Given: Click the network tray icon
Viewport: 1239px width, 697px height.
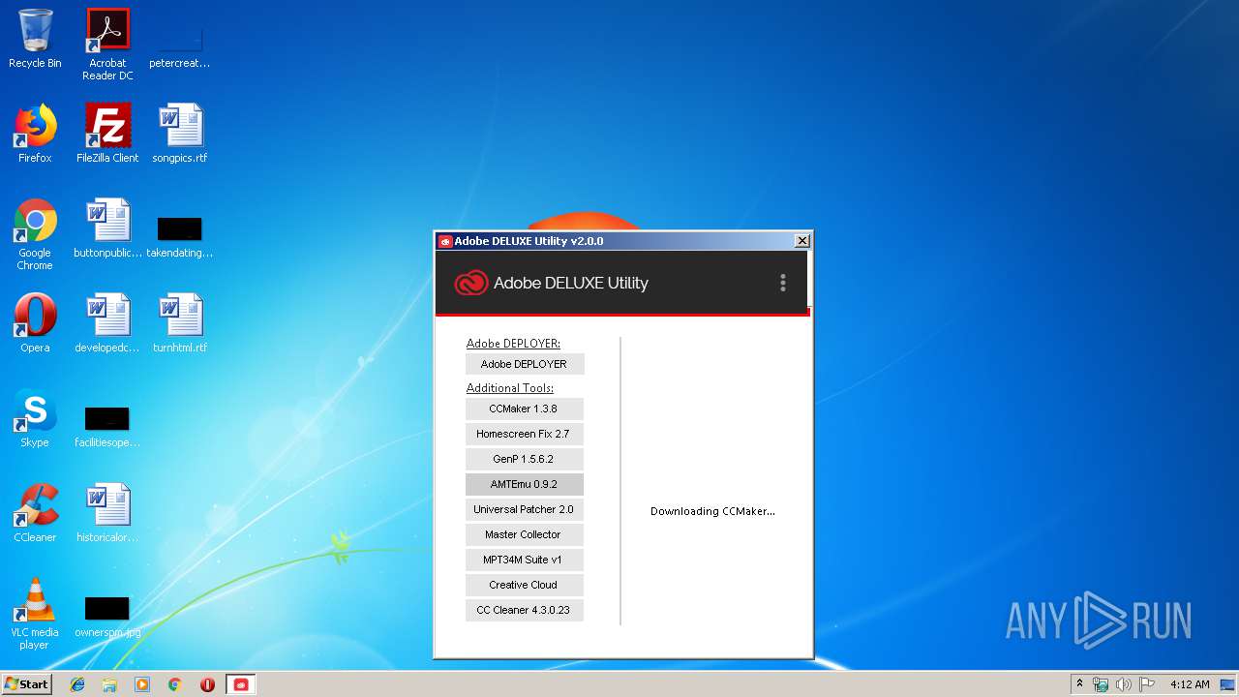Looking at the screenshot, I should pos(1101,684).
